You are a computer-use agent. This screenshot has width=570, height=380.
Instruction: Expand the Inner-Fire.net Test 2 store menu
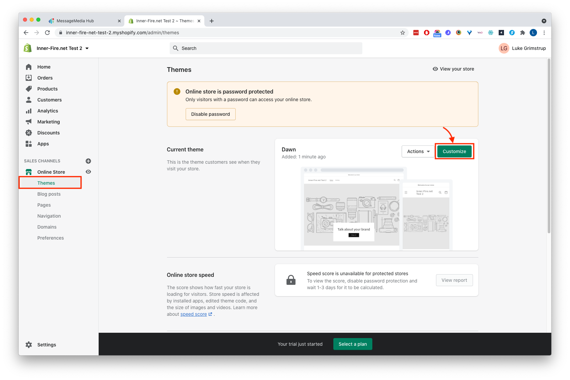[62, 48]
